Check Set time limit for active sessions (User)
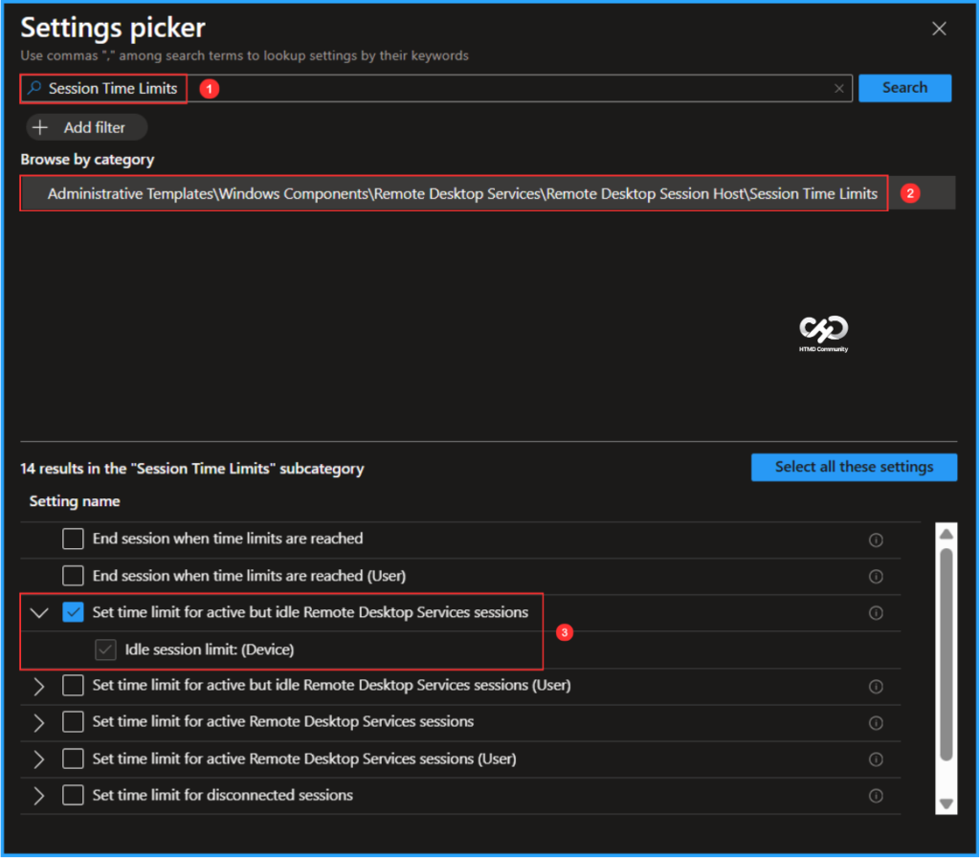980x858 pixels. pos(73,759)
